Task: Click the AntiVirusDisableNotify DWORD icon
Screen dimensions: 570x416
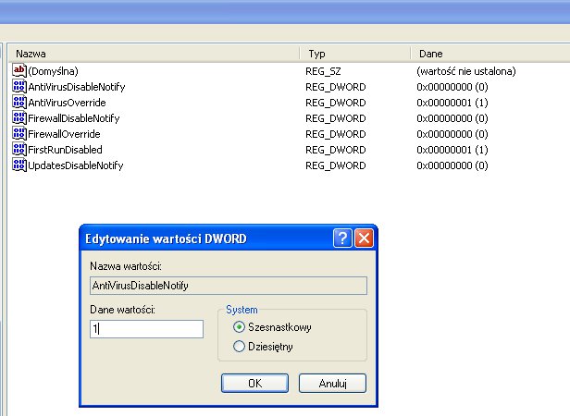Action: tap(19, 86)
